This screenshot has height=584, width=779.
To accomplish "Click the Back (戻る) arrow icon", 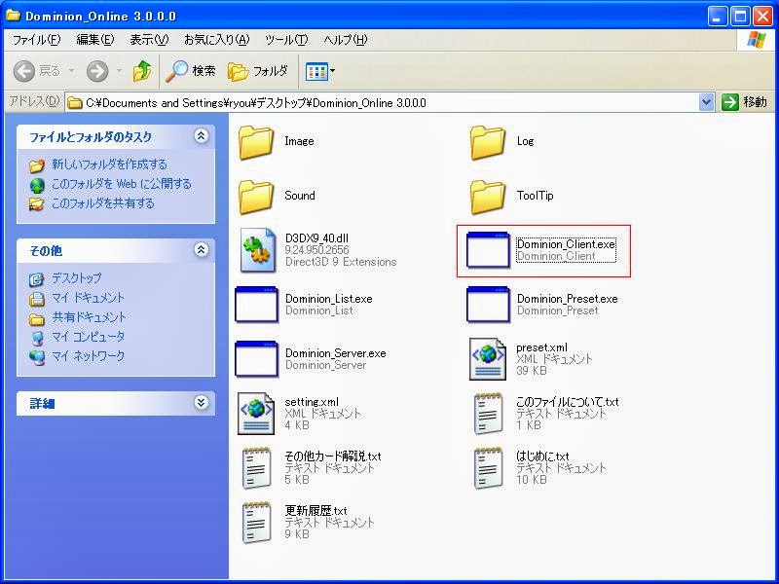I will click(x=23, y=71).
